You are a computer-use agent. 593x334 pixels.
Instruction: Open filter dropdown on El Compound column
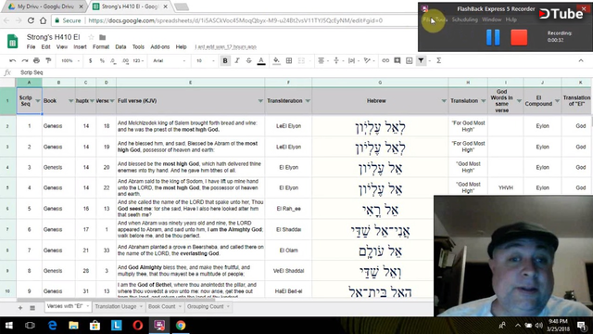point(557,101)
